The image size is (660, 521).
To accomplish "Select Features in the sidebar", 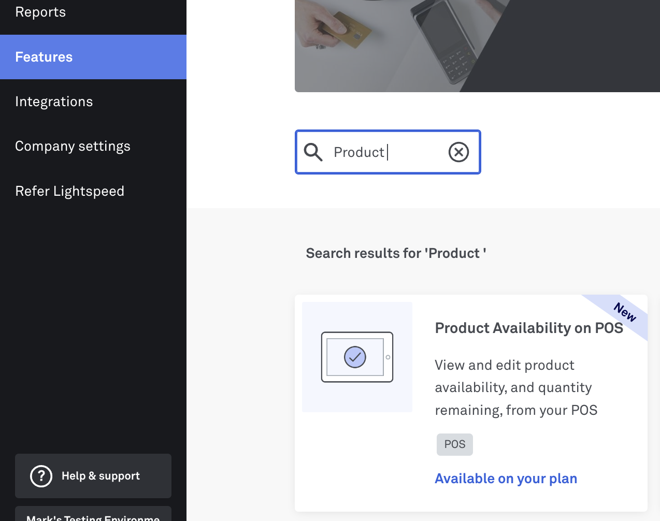I will click(44, 57).
